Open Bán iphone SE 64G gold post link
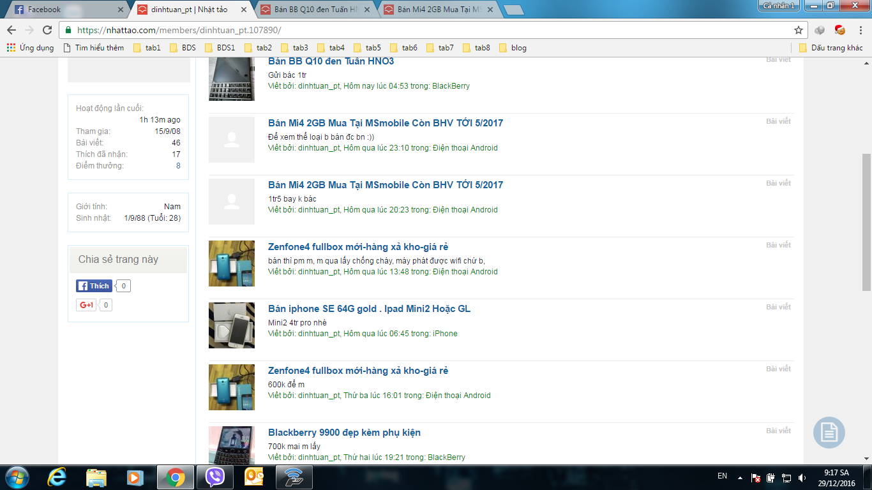This screenshot has height=490, width=872. (369, 309)
